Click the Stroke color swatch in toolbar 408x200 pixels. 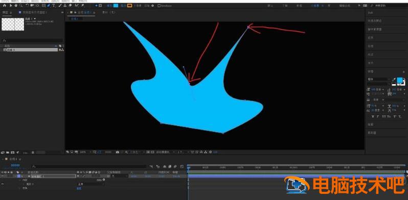pyautogui.click(x=129, y=6)
